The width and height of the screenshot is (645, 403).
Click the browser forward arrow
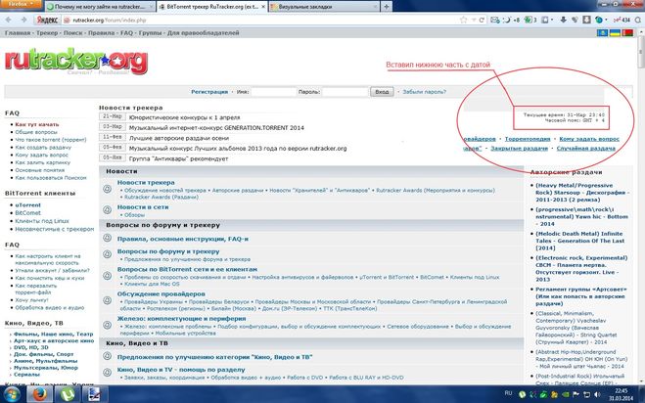coord(23,20)
